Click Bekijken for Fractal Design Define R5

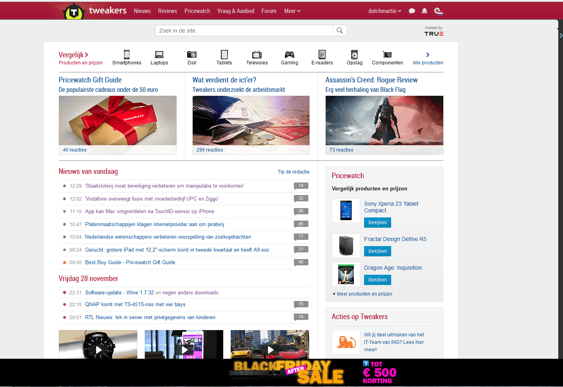pyautogui.click(x=377, y=251)
